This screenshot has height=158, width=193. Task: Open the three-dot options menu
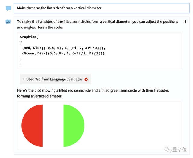(185, 22)
